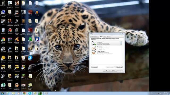Switch to the Воспроизведение tab
Viewport: 170px width, 95px height.
pyautogui.click(x=95, y=37)
